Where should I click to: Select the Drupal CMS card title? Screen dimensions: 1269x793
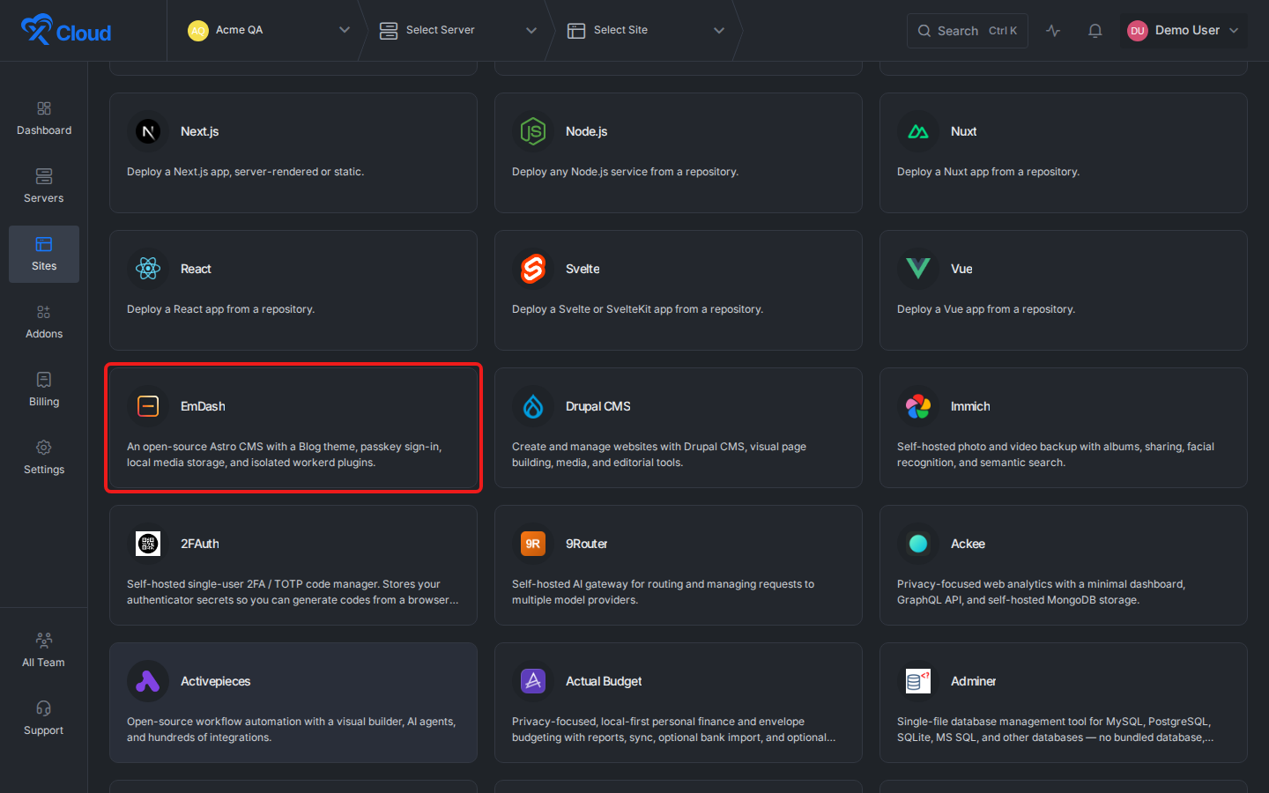click(x=598, y=406)
